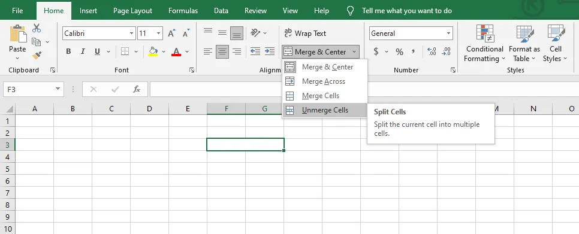The height and width of the screenshot is (234, 579).
Task: Click the Decrease Decimal icon
Action: point(446,51)
